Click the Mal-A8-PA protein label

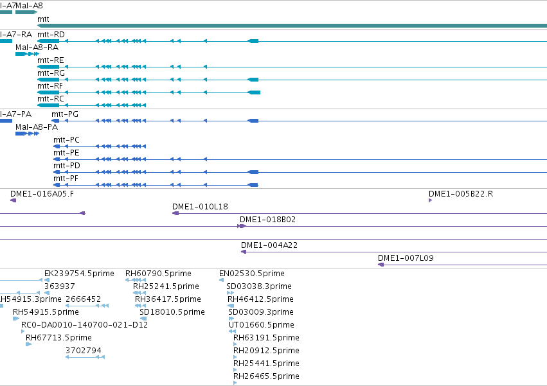click(37, 127)
